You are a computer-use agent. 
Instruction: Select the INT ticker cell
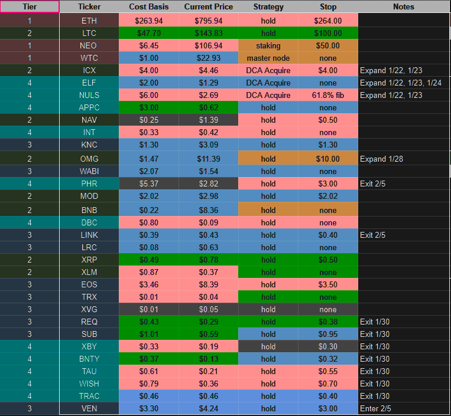click(x=89, y=132)
